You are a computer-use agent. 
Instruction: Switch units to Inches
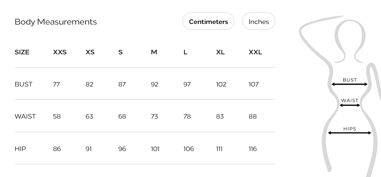258,21
